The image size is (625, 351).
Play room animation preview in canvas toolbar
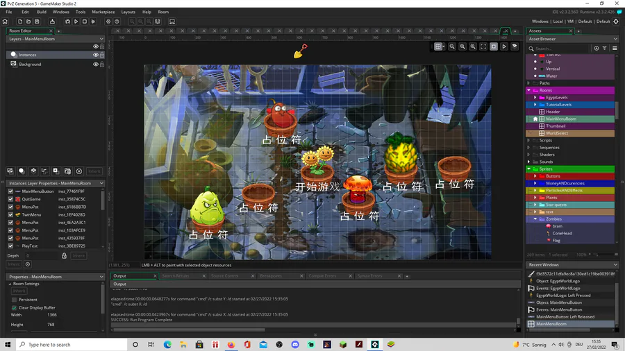504,46
